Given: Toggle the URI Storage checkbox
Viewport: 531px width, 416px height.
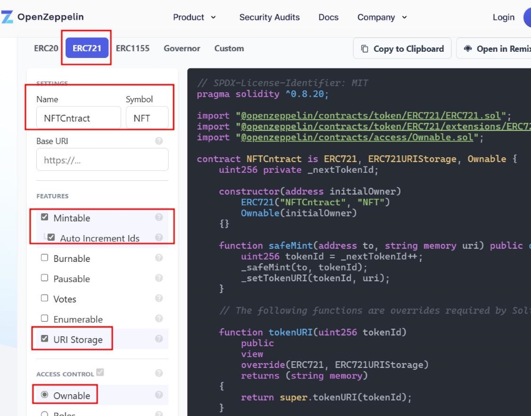Looking at the screenshot, I should tap(44, 338).
